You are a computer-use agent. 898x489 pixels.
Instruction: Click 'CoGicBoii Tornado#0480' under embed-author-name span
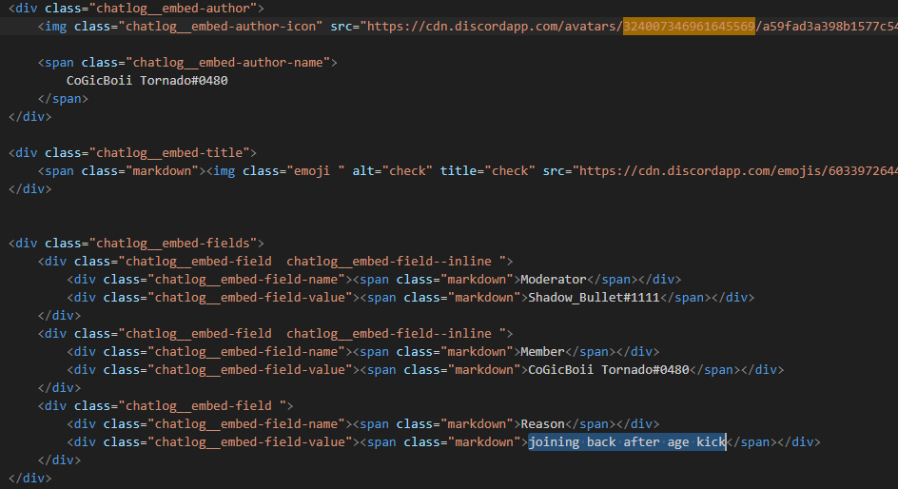tap(147, 81)
